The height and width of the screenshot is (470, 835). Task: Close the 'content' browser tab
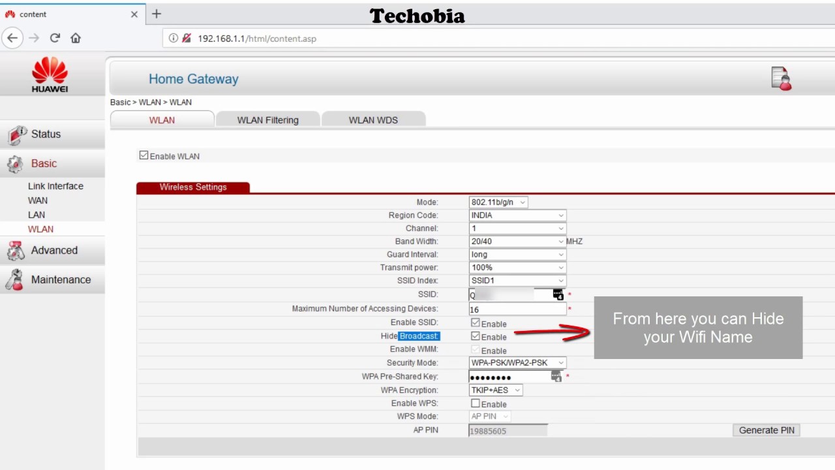pyautogui.click(x=134, y=14)
